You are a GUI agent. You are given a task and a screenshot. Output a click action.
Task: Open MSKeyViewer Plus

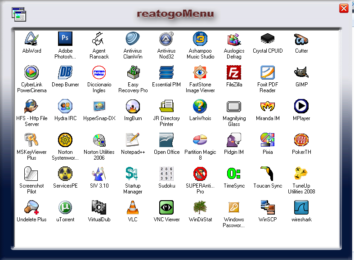pyautogui.click(x=31, y=140)
